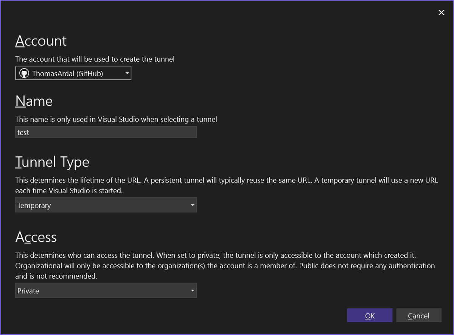Open the ThomasArdal (GitHub) account dropdown
The width and height of the screenshot is (454, 335).
73,73
